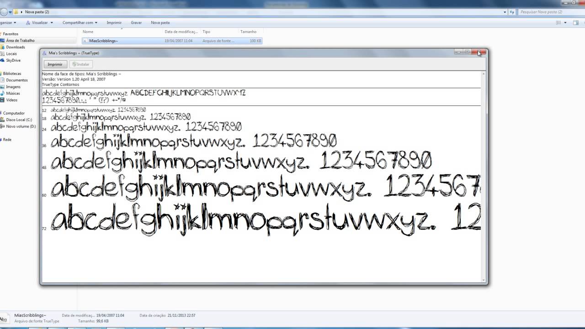This screenshot has width=585, height=329.
Task: Click the TrueType Contornos line
Action: [60, 85]
